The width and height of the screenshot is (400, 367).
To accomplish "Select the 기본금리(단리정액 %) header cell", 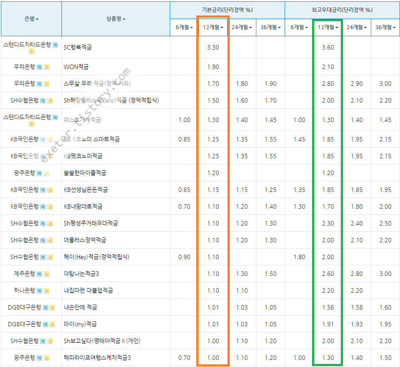I will coord(227,10).
